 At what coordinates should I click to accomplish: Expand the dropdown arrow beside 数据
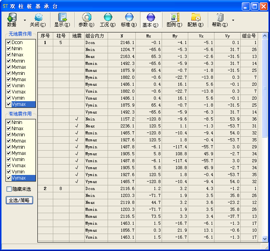pos(25,20)
